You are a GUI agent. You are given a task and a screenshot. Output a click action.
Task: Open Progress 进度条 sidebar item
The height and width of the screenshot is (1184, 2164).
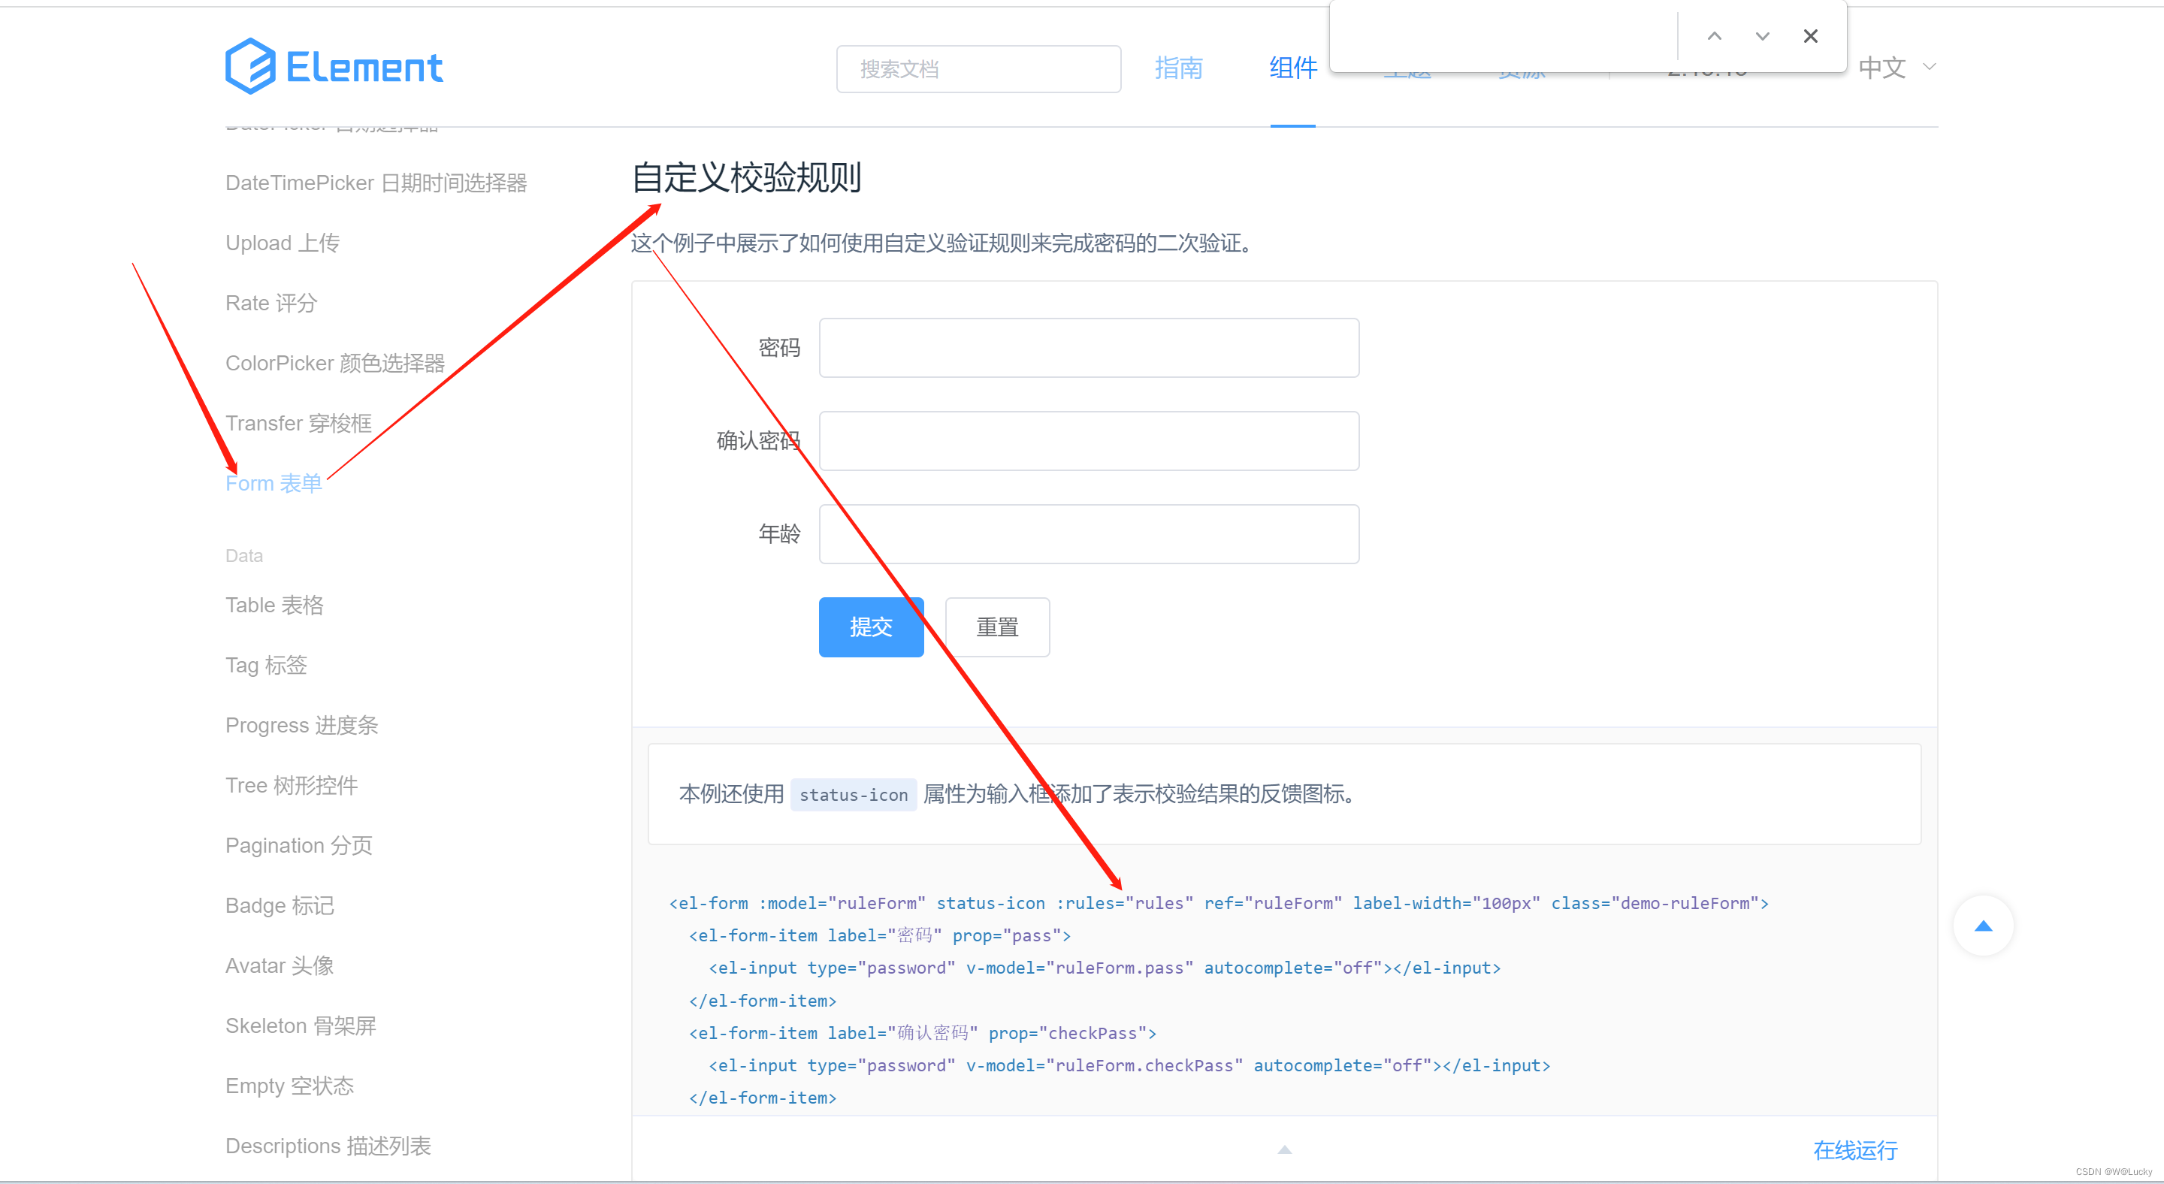tap(301, 726)
